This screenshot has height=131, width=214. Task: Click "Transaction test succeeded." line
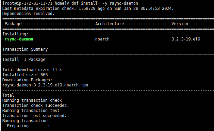pos(34,116)
